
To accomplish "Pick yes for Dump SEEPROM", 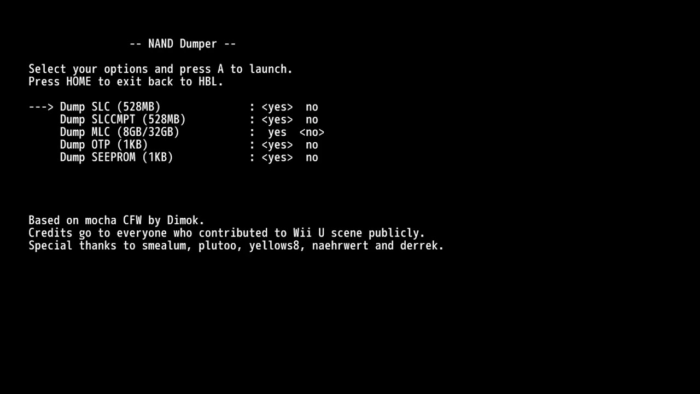I will [277, 158].
